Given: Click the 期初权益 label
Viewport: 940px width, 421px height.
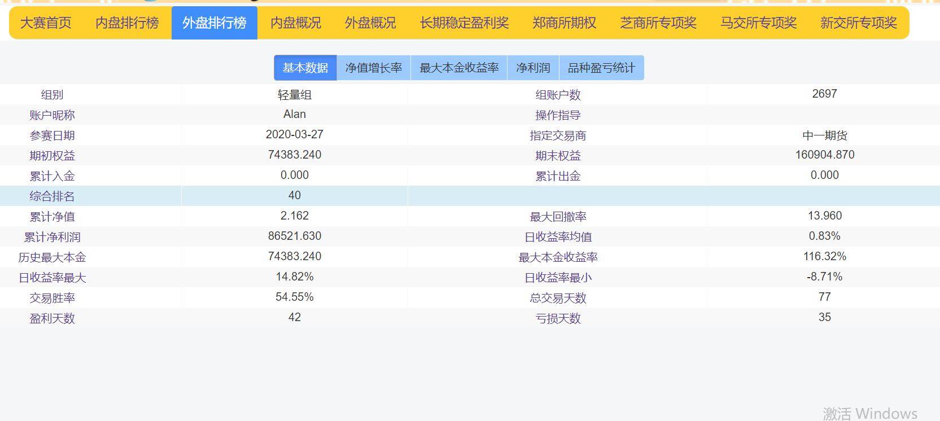Looking at the screenshot, I should tap(52, 156).
